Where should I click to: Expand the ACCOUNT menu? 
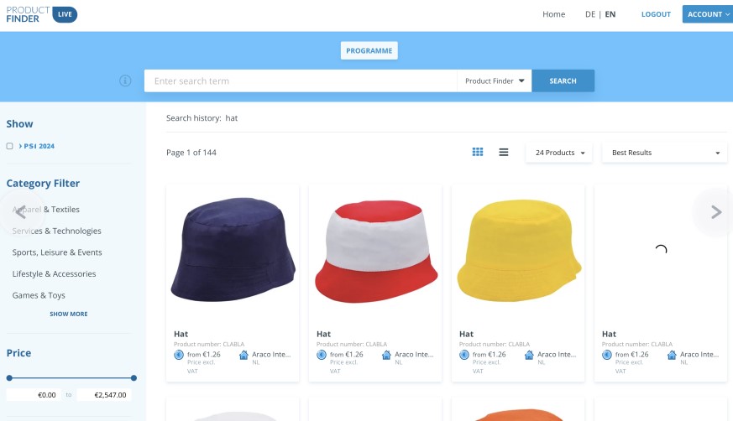pos(708,14)
